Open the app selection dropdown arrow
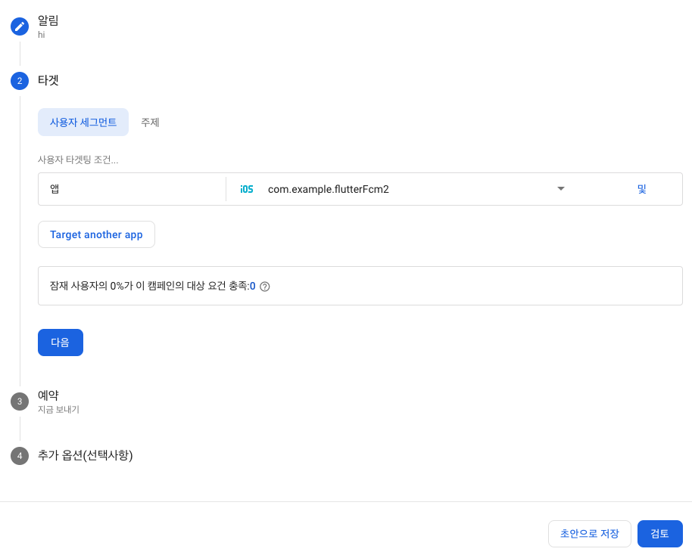 [x=561, y=188]
